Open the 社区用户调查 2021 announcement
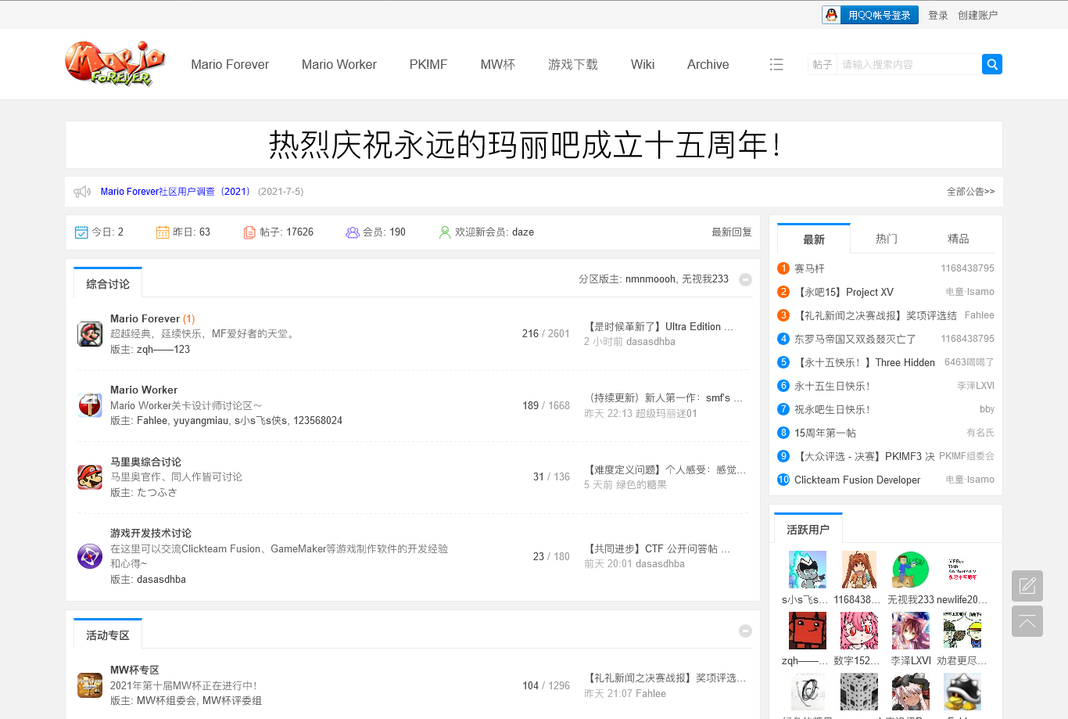Image resolution: width=1068 pixels, height=719 pixels. [175, 192]
